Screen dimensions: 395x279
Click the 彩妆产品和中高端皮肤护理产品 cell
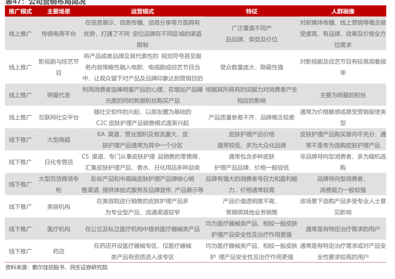click(x=143, y=185)
